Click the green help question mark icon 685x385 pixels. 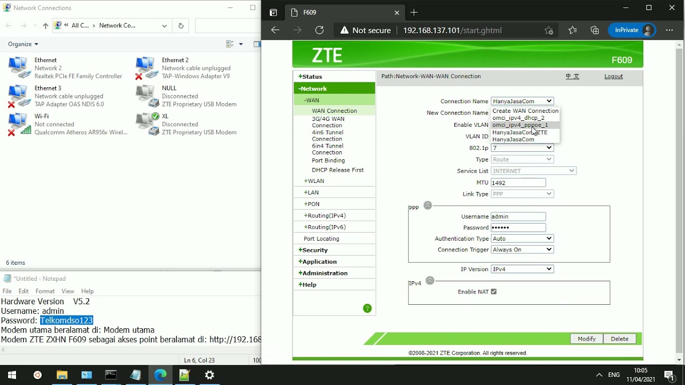(x=367, y=309)
